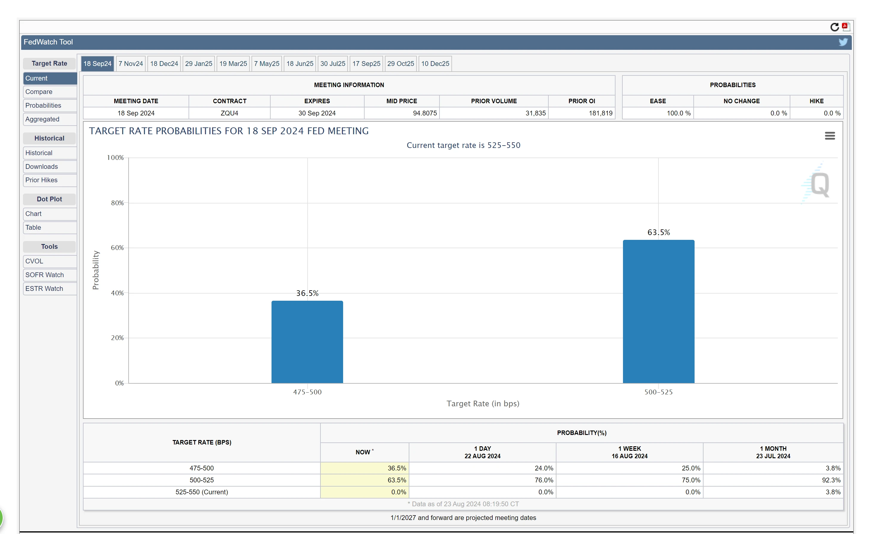Open the chart hamburger menu
The image size is (870, 534).
coord(829,136)
